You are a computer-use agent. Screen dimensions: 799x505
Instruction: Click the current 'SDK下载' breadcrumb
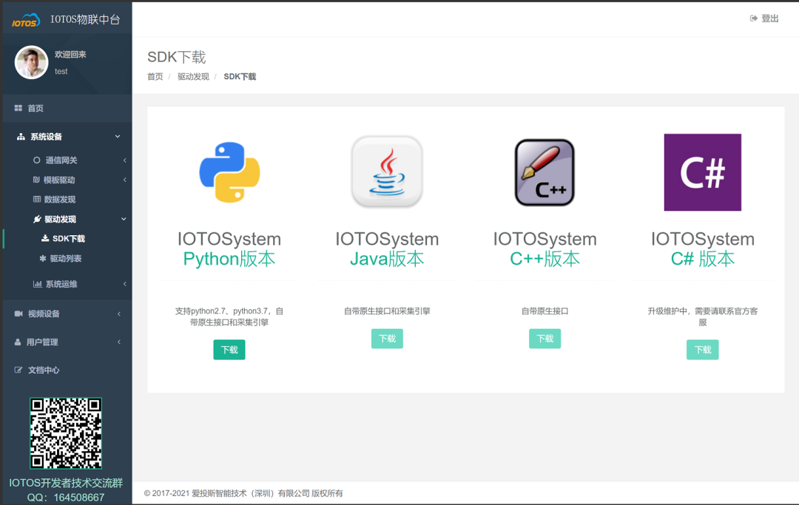coord(240,76)
